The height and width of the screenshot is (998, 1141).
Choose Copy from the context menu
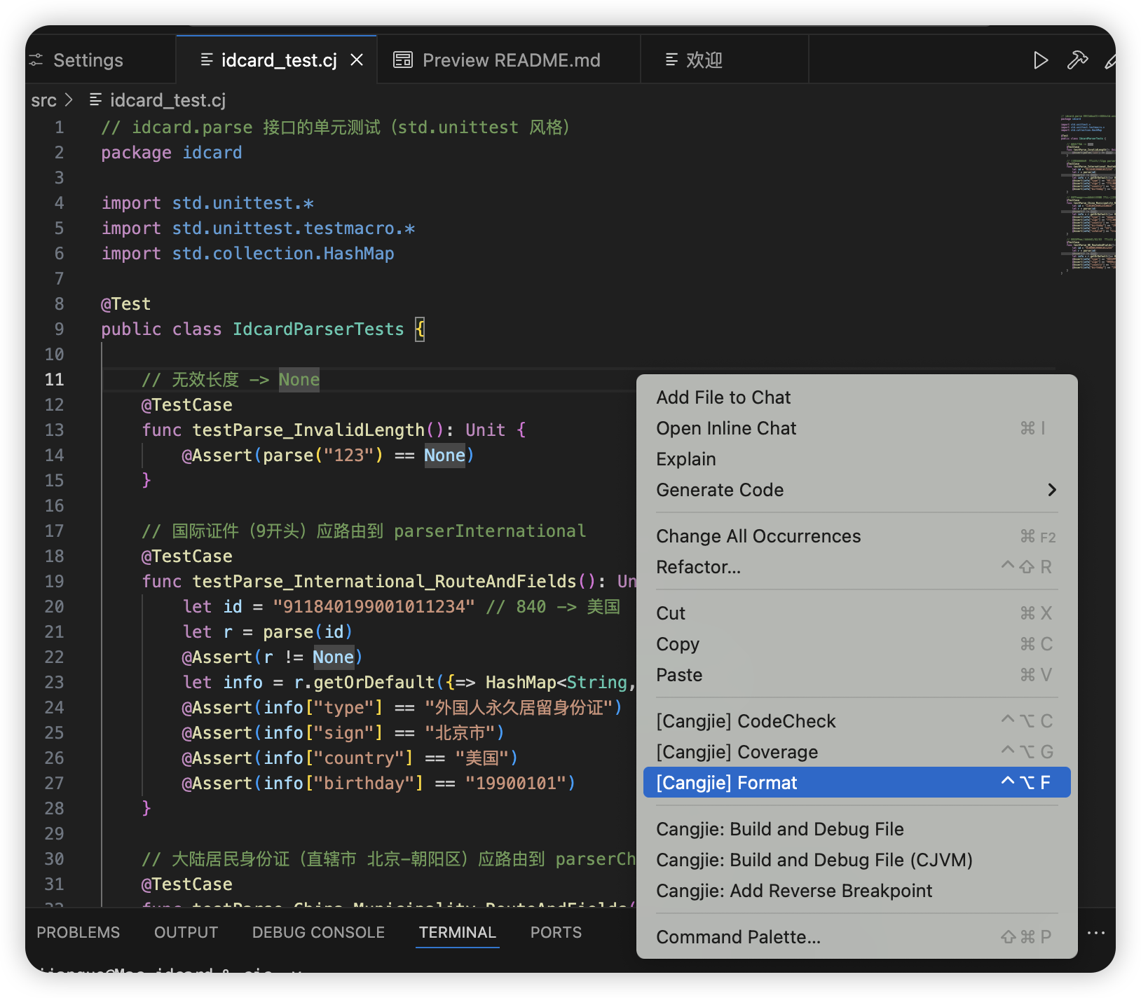pos(856,644)
